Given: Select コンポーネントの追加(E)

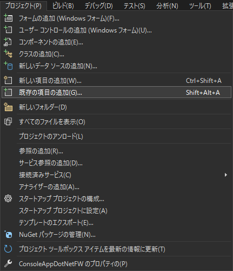Looking at the screenshot, I should [116, 42].
